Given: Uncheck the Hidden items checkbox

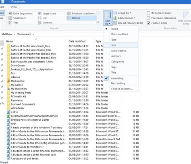Looking at the screenshot, I should (x=148, y=23).
